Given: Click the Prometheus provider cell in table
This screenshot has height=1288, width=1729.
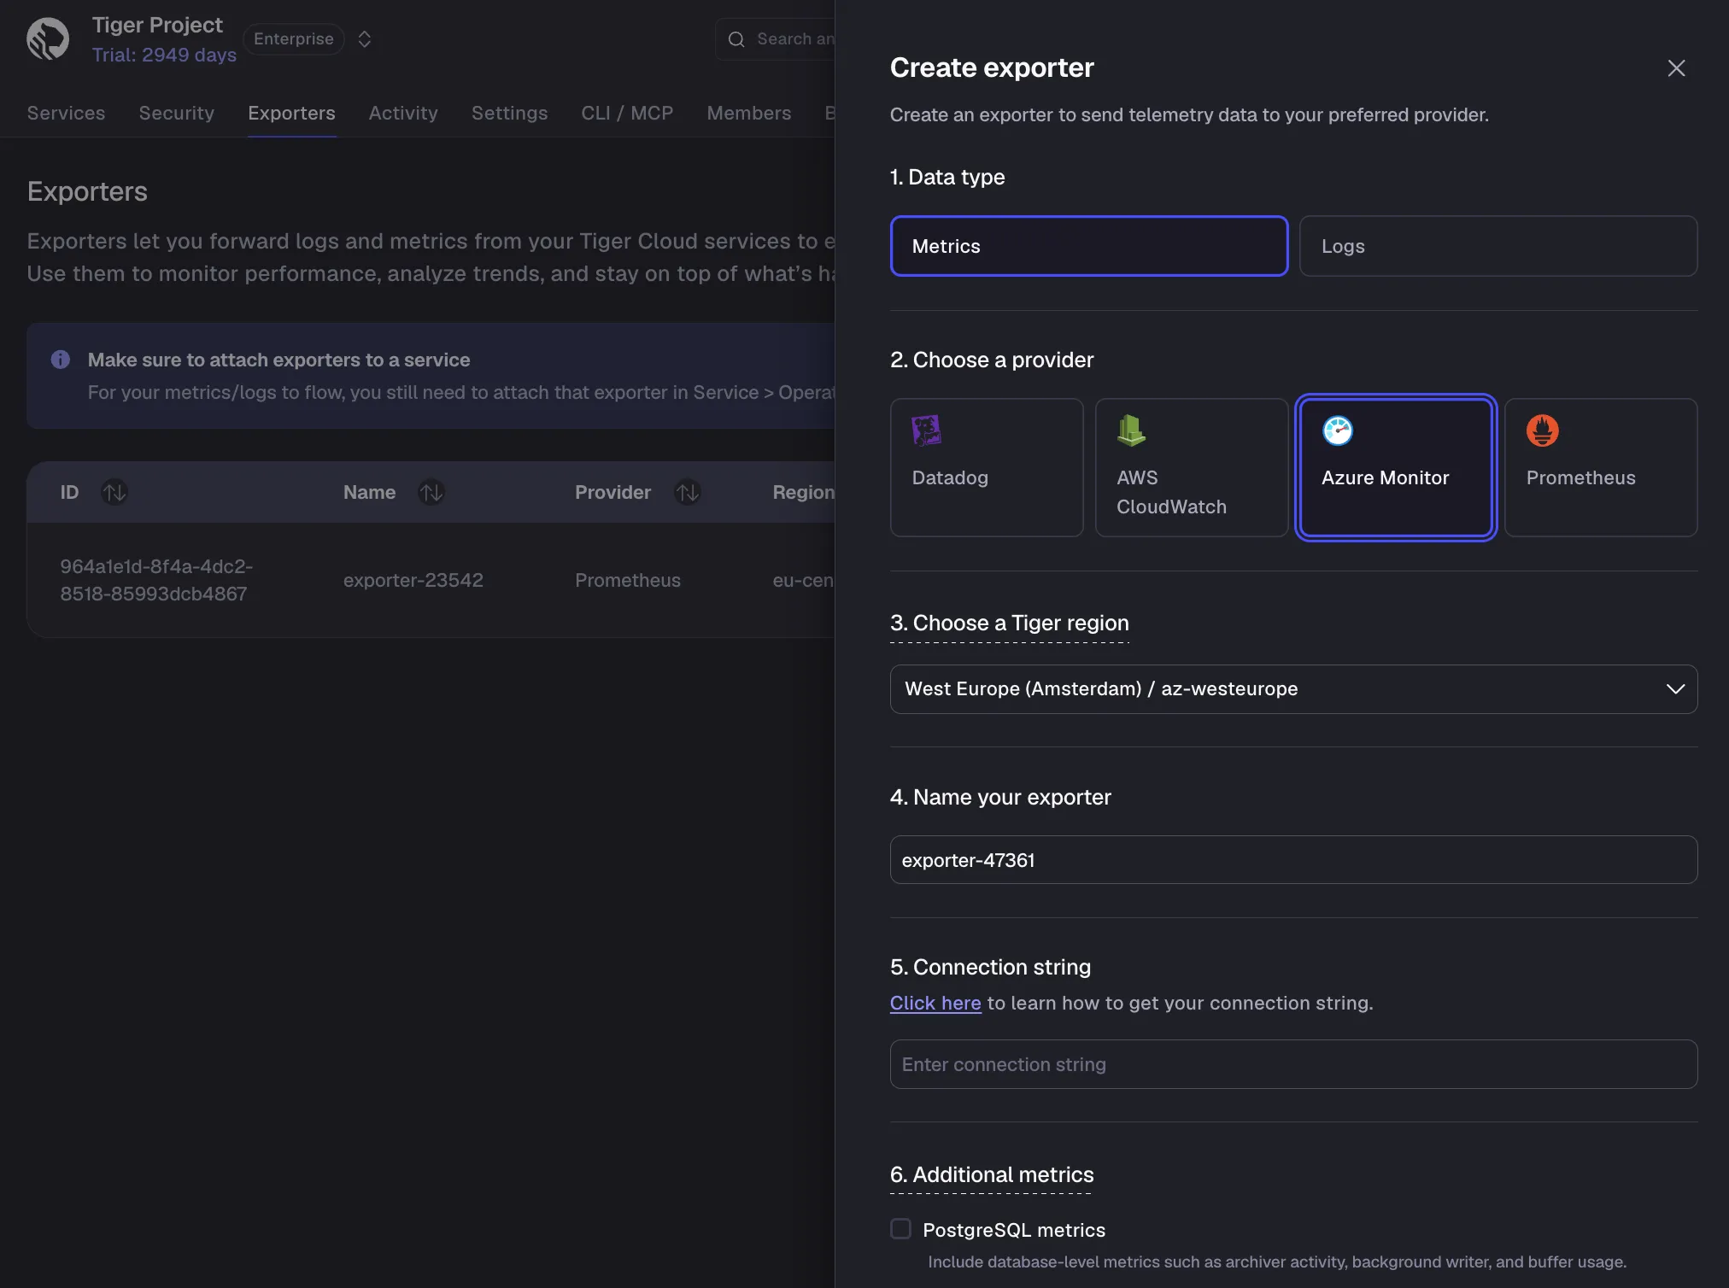Looking at the screenshot, I should point(628,580).
